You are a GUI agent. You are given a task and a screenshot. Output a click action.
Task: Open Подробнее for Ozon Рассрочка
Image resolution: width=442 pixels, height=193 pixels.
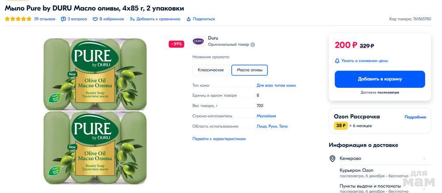click(415, 117)
